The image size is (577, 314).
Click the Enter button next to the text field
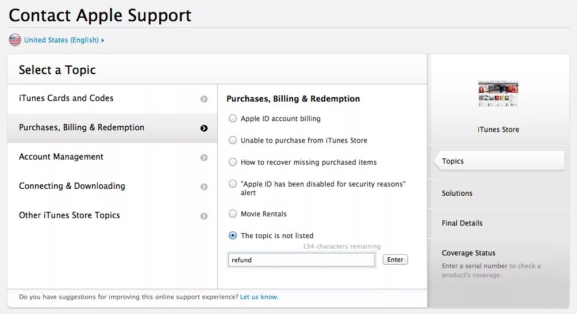pos(395,259)
